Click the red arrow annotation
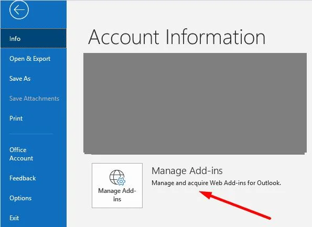This screenshot has width=312, height=227. click(235, 205)
